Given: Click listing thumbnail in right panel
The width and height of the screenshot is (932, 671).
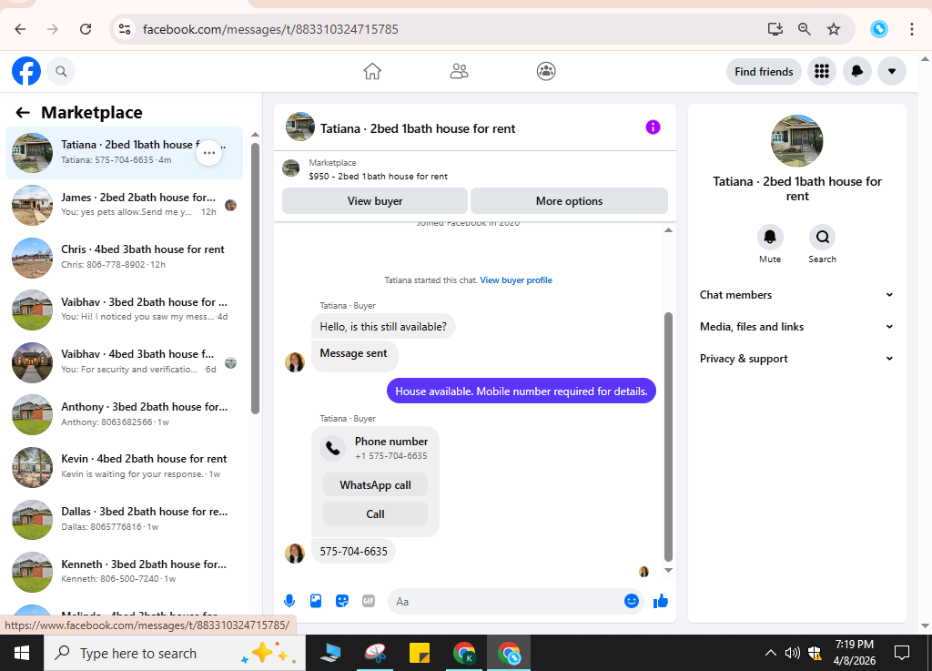Looking at the screenshot, I should [x=796, y=141].
